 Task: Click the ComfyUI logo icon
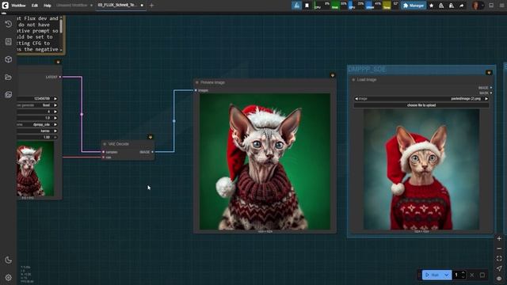[6, 6]
